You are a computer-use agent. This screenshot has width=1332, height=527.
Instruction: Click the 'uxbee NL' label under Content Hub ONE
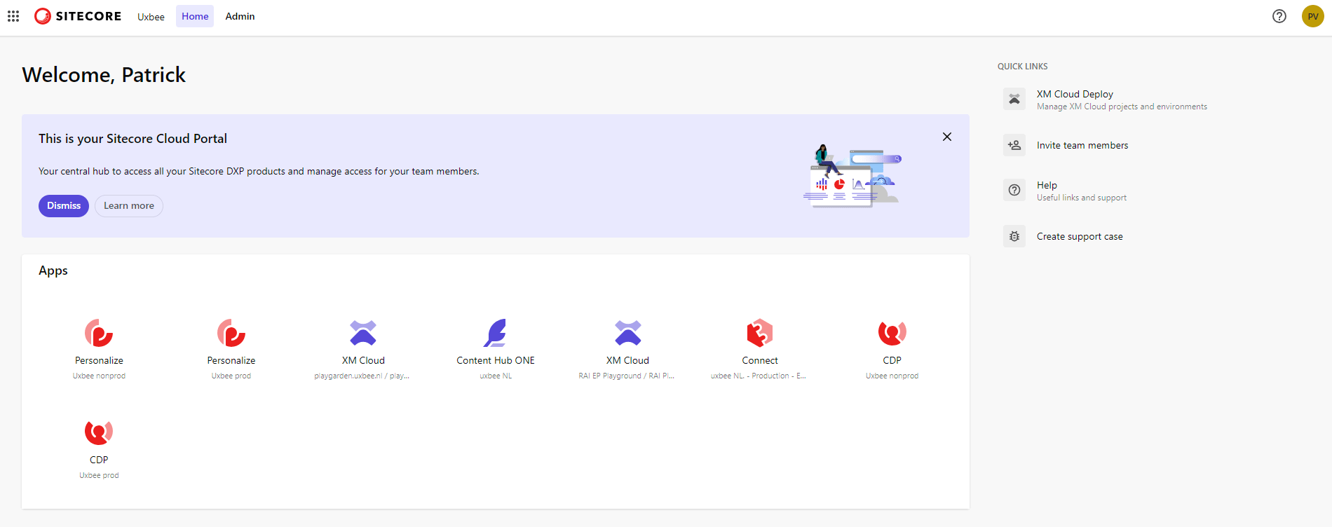[x=496, y=376]
